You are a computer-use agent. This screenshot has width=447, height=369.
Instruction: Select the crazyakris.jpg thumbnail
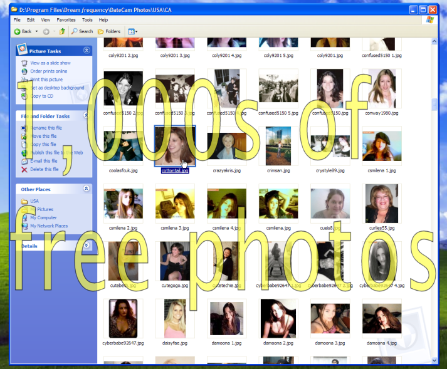(227, 146)
